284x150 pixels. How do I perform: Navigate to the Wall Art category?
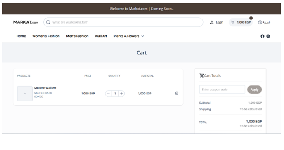click(x=101, y=36)
